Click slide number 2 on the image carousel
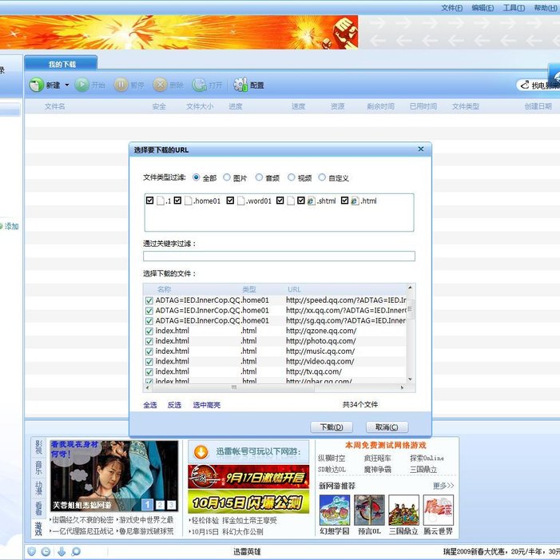Screen dimensions: 560x560 point(160,505)
